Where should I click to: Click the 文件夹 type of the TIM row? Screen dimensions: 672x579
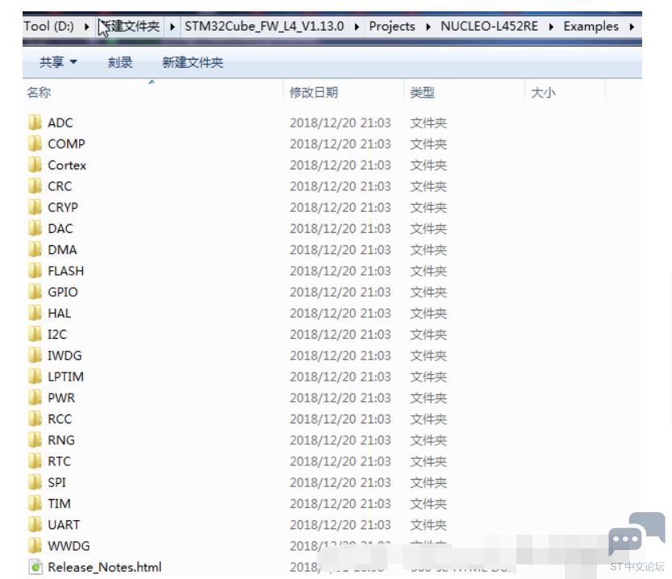[428, 504]
